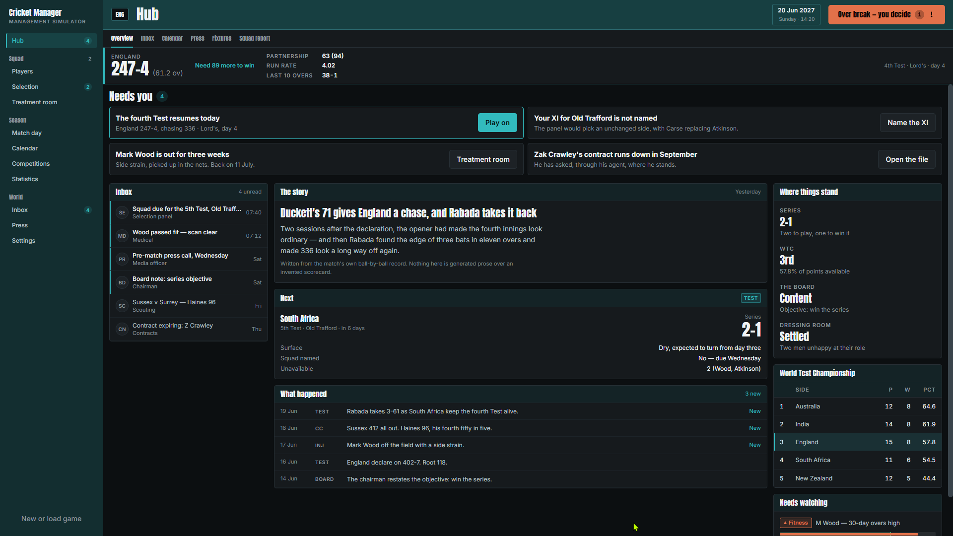Click the CN contracts avatar icon
This screenshot has height=536, width=953.
click(122, 329)
